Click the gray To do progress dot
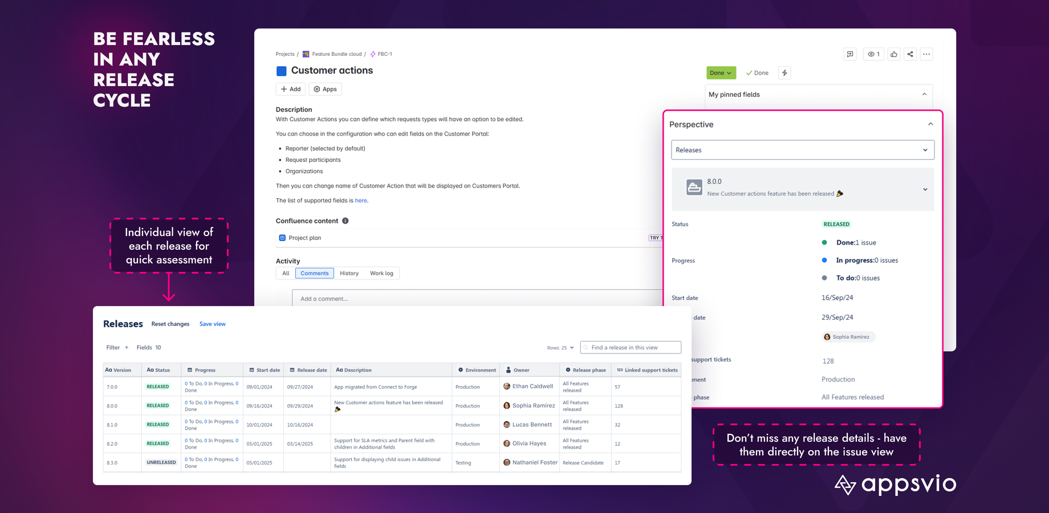The image size is (1049, 513). pos(824,278)
